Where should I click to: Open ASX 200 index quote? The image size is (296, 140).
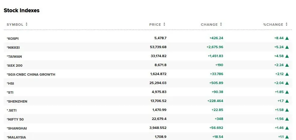15,66
